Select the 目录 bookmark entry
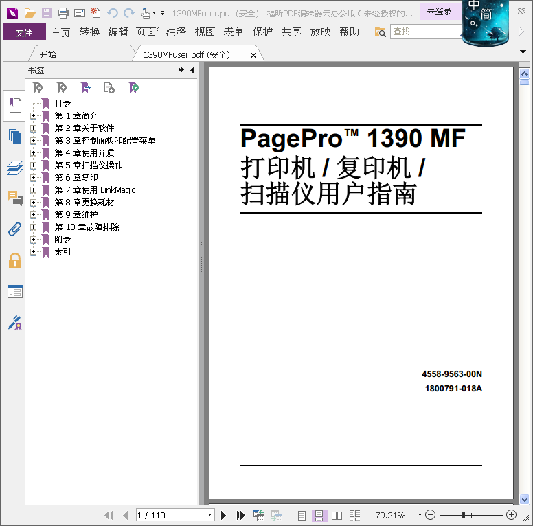533x526 pixels. (63, 103)
